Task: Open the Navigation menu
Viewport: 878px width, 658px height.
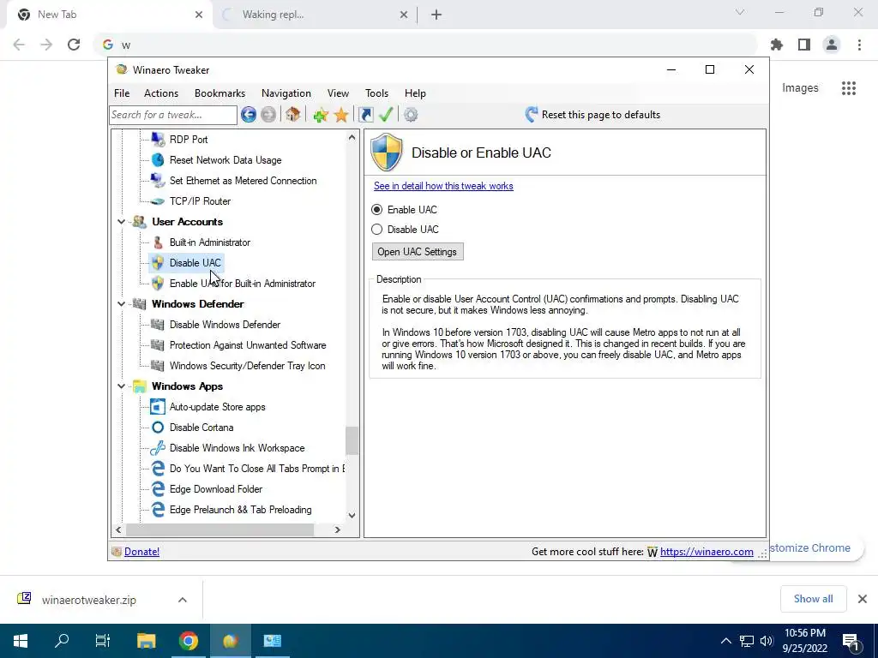Action: pos(286,93)
